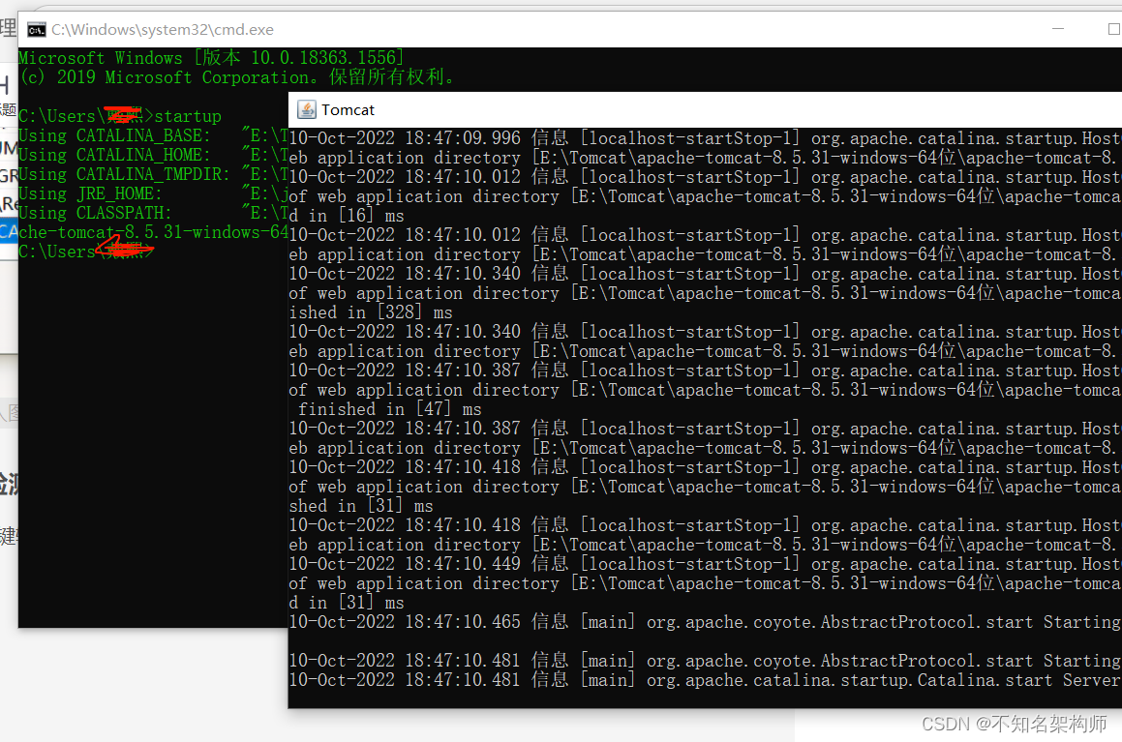Click the Using CLASSPATH line
The height and width of the screenshot is (742, 1122).
[154, 213]
